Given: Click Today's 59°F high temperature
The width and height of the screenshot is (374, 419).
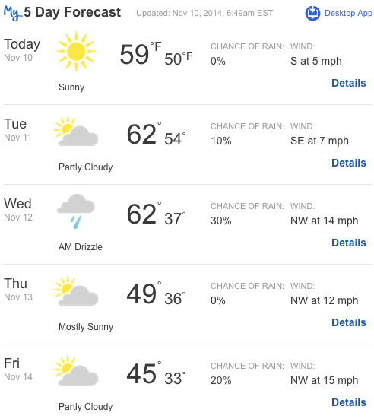Looking at the screenshot, I should [141, 53].
